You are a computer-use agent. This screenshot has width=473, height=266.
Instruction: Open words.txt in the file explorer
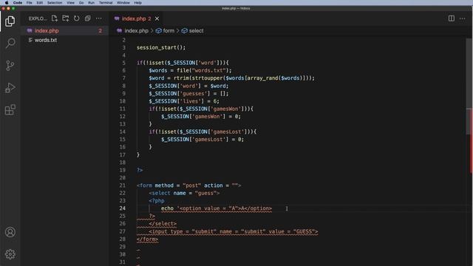pos(64,40)
